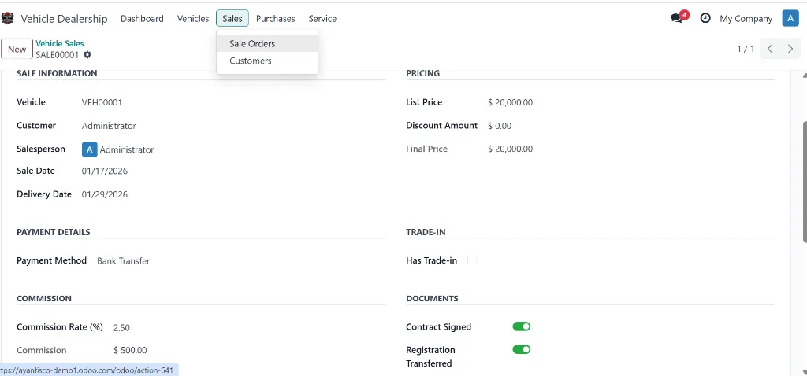Open the My Company switcher

[746, 19]
